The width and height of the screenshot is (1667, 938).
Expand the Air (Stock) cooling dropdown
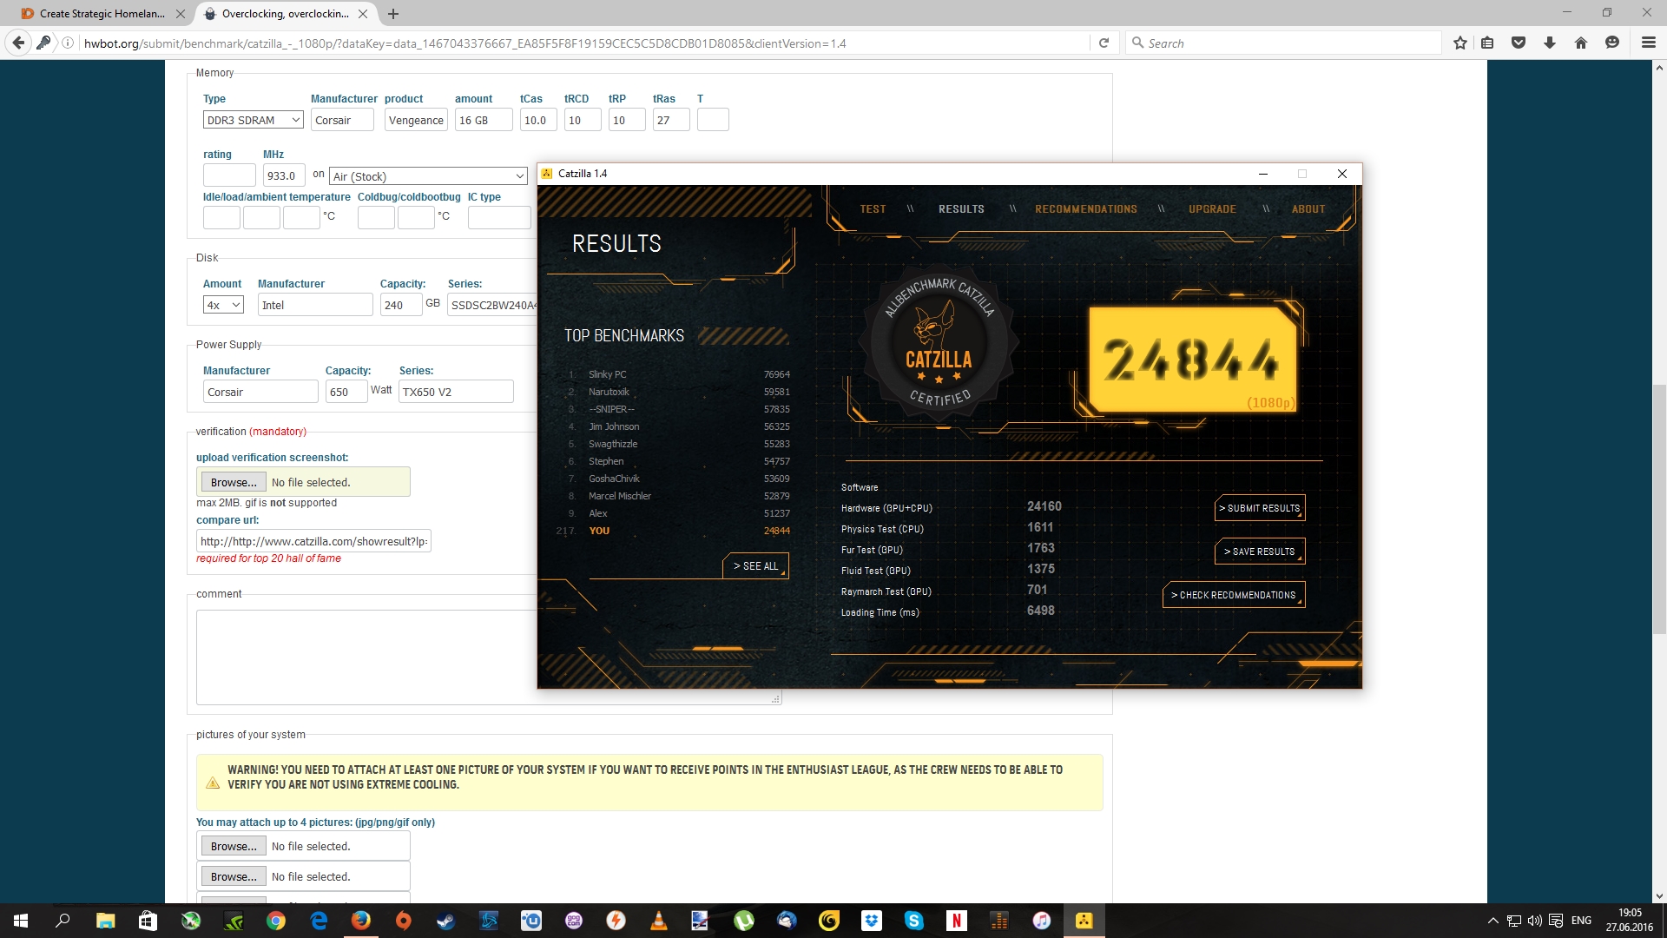pyautogui.click(x=429, y=176)
